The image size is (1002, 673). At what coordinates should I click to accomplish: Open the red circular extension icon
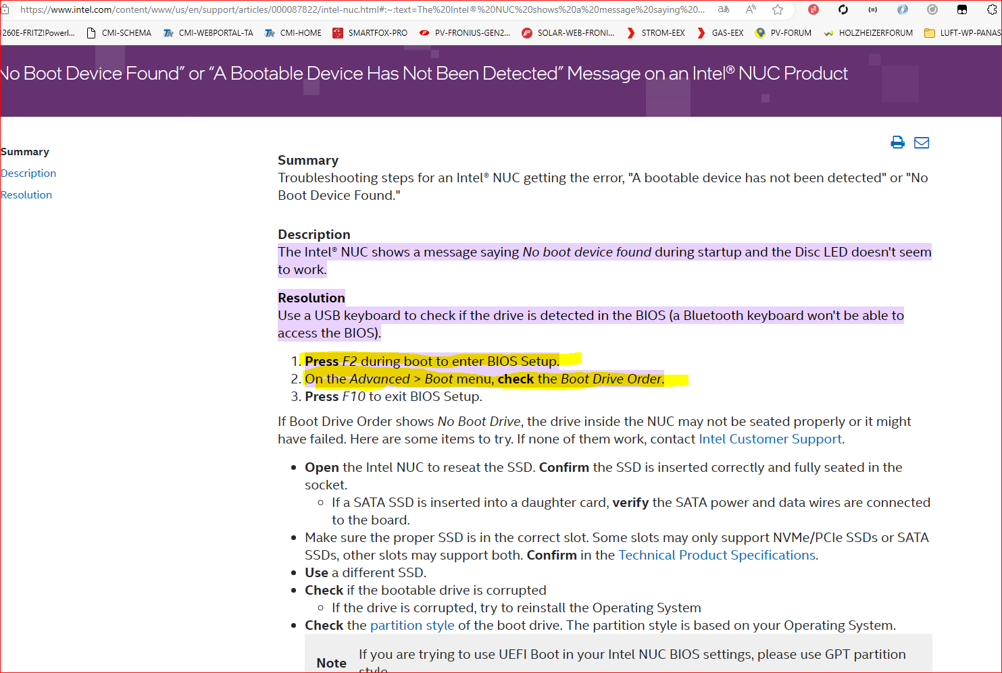pos(813,9)
